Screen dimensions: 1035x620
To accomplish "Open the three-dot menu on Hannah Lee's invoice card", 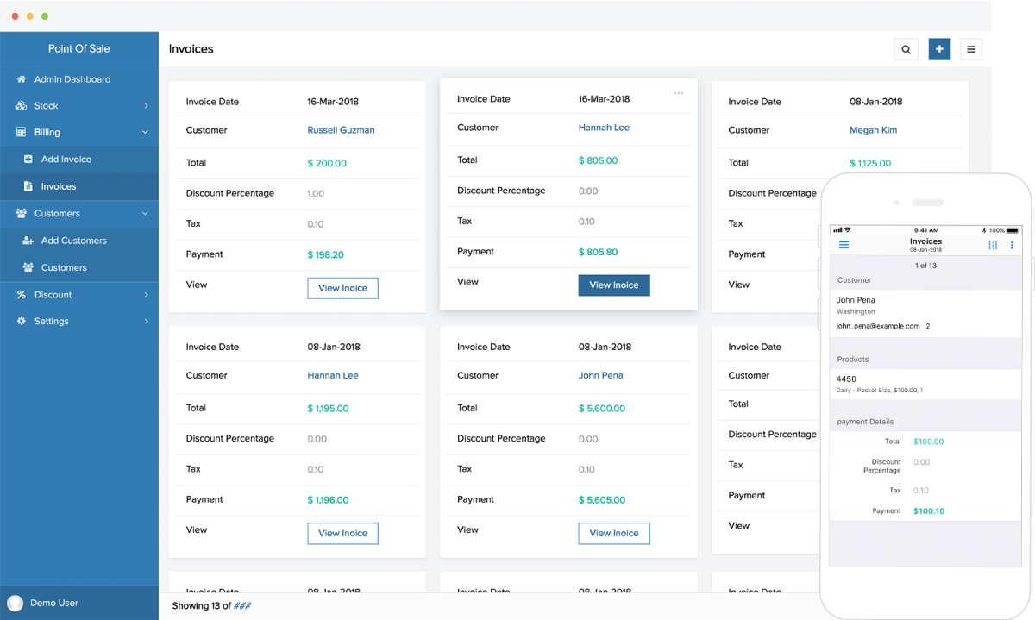I will (679, 91).
